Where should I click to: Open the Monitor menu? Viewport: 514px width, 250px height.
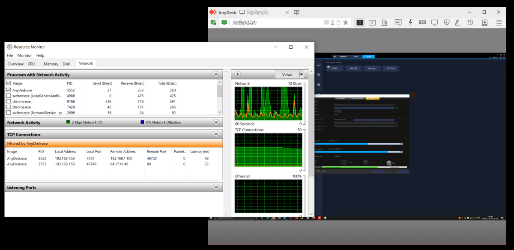(24, 56)
